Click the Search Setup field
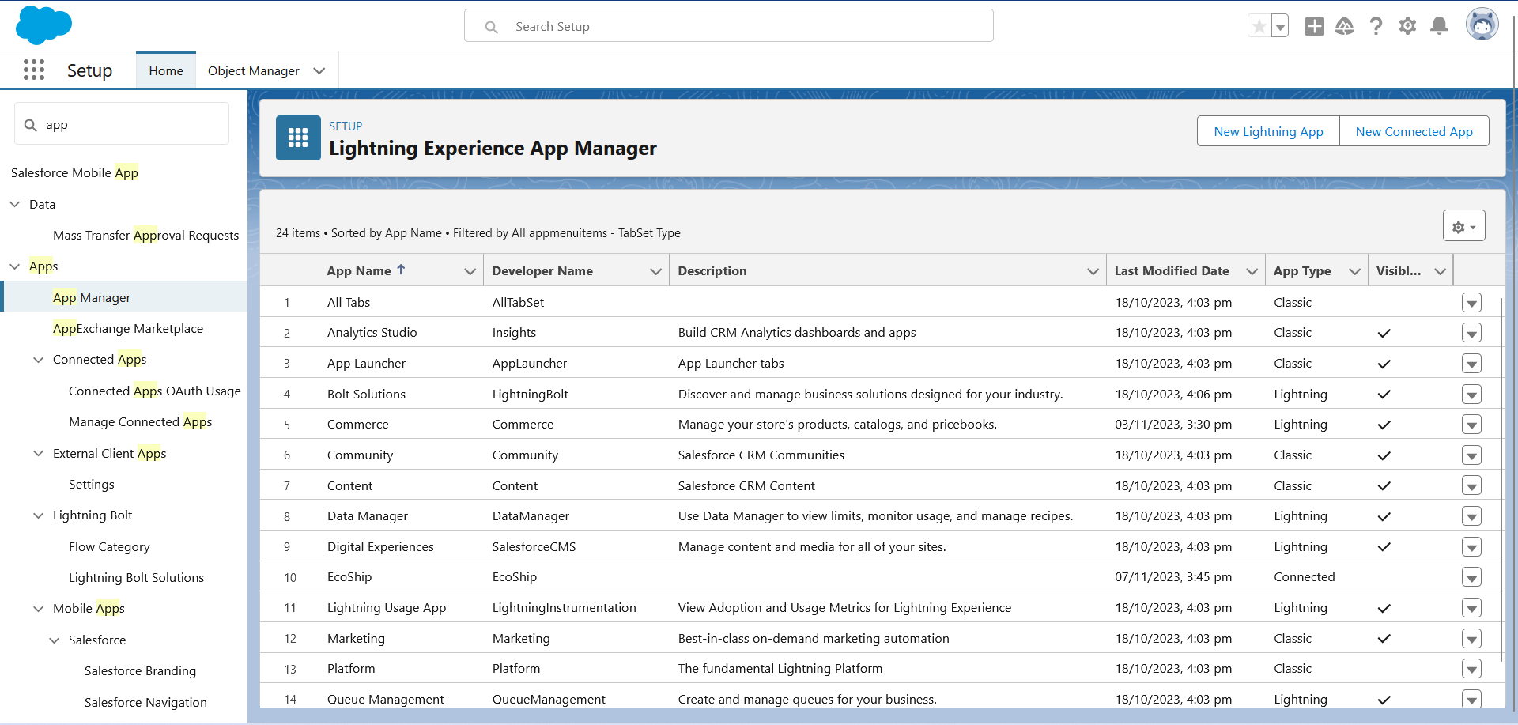Viewport: 1518px width, 725px height. [727, 27]
